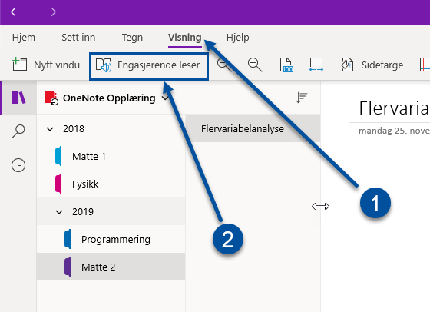
Task: Show recent notes clock icon
Action: tap(18, 165)
